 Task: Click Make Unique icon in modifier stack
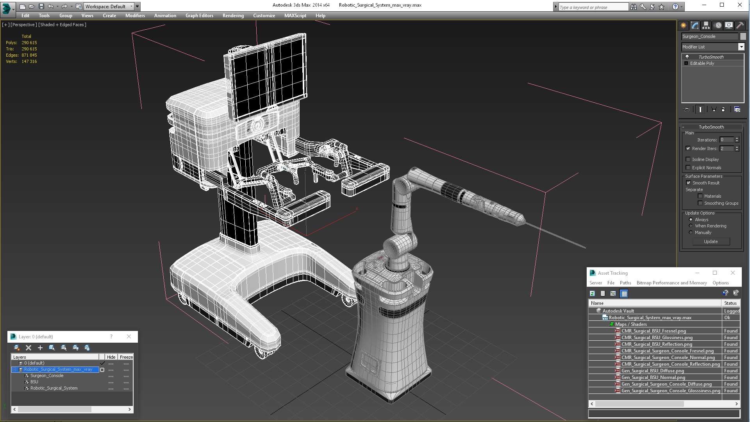point(714,109)
